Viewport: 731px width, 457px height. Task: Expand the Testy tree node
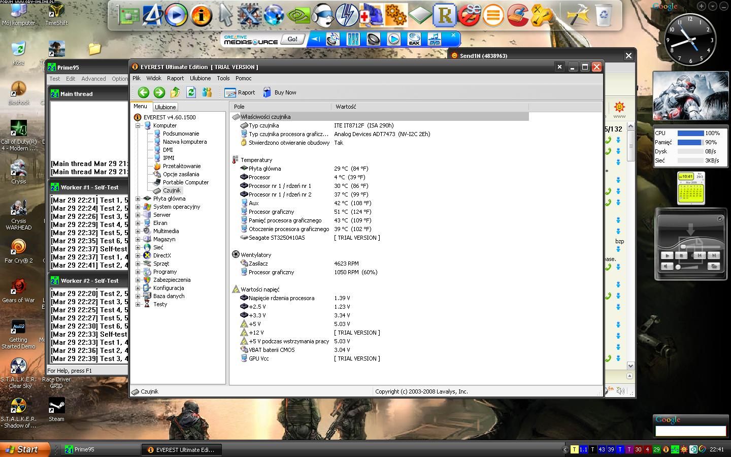coord(138,304)
